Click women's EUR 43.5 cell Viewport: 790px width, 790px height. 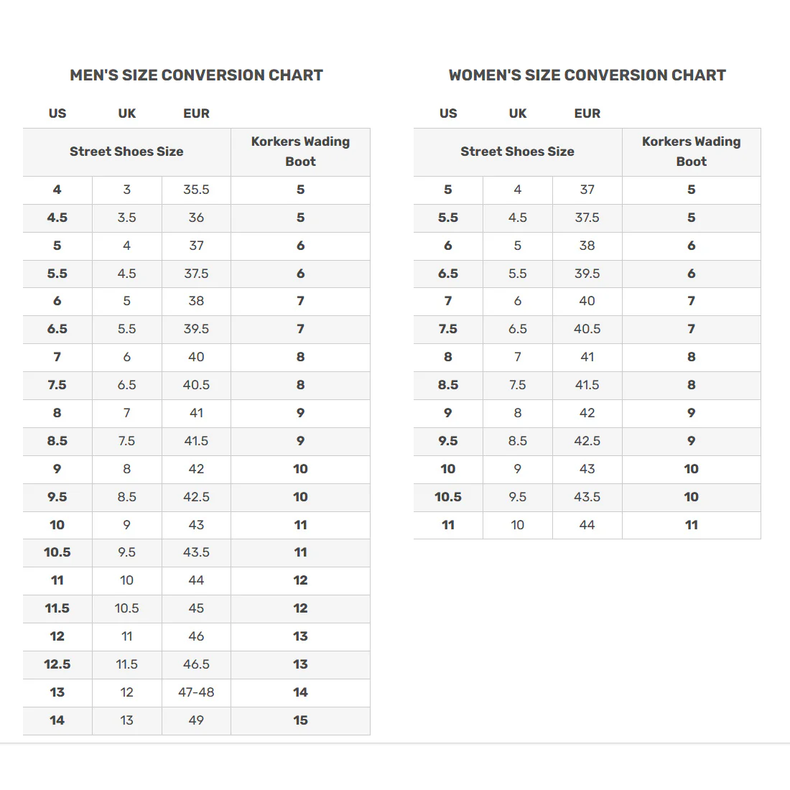coord(587,497)
